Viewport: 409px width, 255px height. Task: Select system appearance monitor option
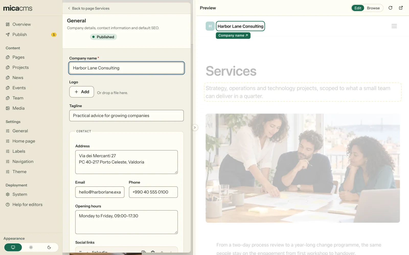[13, 247]
